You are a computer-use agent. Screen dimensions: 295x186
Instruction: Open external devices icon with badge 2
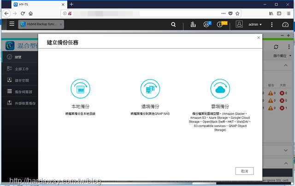[x=207, y=24]
